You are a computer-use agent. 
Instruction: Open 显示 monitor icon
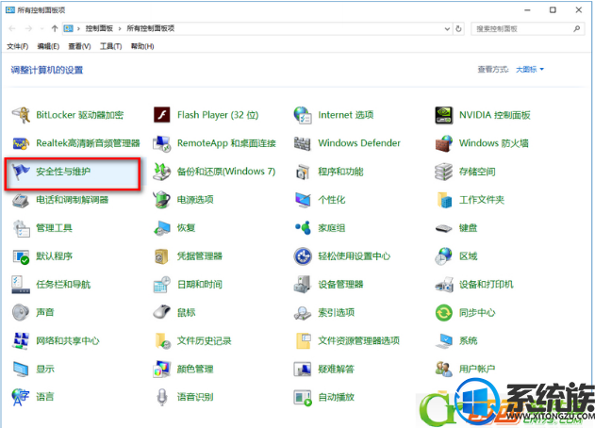coord(22,370)
